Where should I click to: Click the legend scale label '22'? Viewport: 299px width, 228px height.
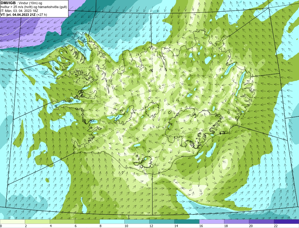[276, 226]
